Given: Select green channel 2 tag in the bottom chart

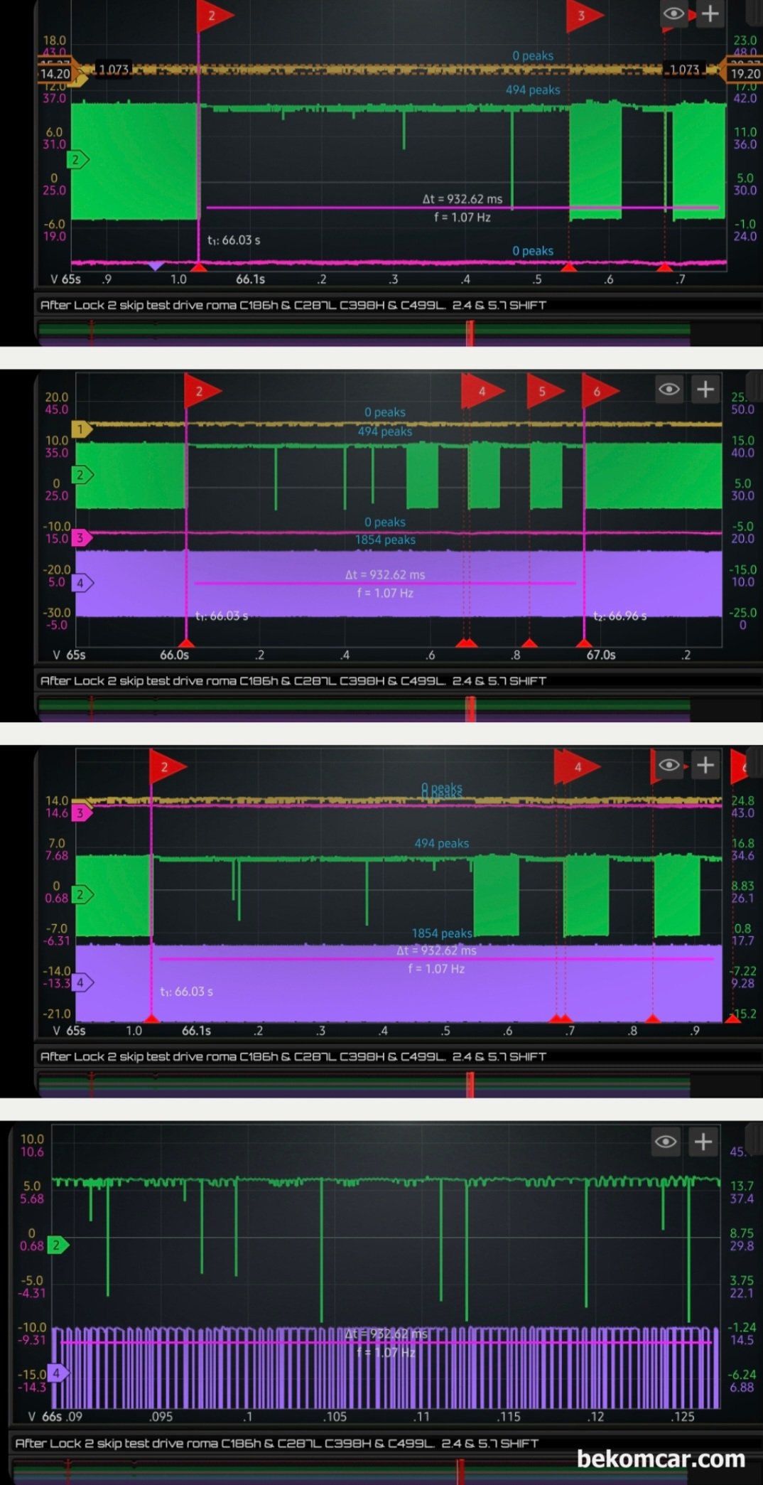Looking at the screenshot, I should [58, 1245].
